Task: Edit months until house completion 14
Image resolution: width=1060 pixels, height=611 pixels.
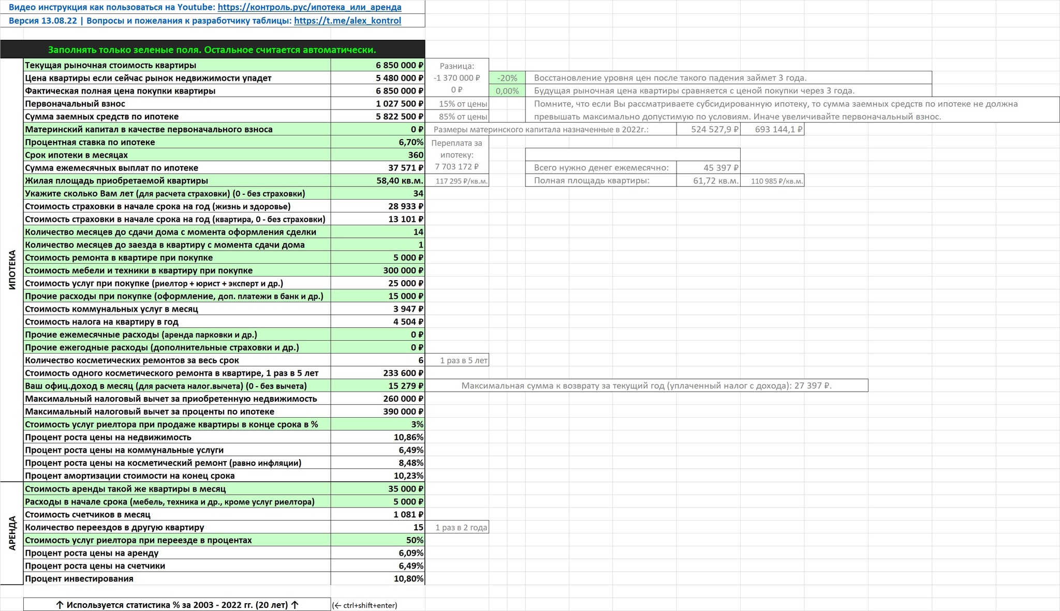Action: pos(378,232)
